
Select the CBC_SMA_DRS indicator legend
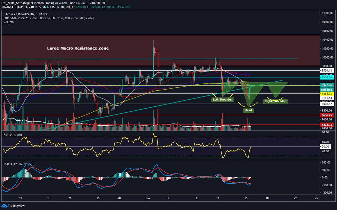point(49,18)
